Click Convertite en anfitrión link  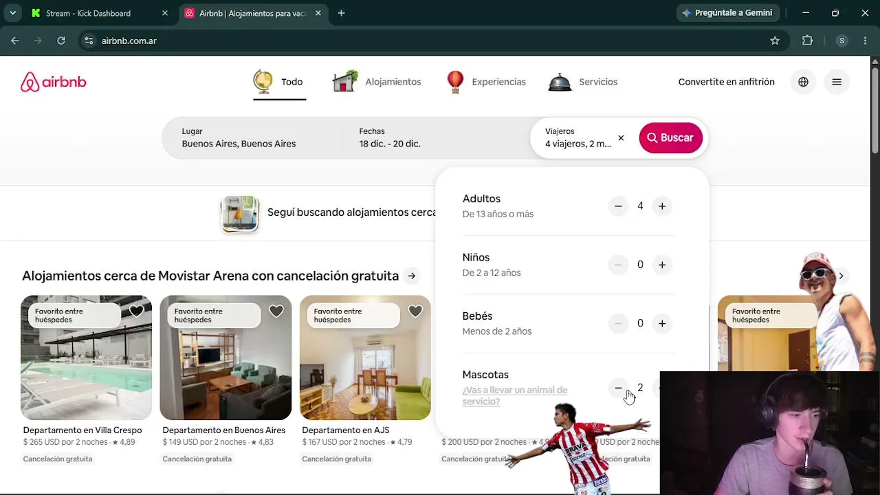(x=726, y=82)
